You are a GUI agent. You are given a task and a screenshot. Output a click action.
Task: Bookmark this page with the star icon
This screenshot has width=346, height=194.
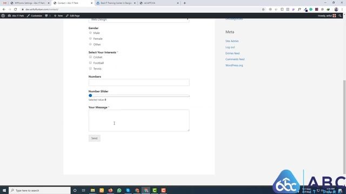click(x=263, y=10)
